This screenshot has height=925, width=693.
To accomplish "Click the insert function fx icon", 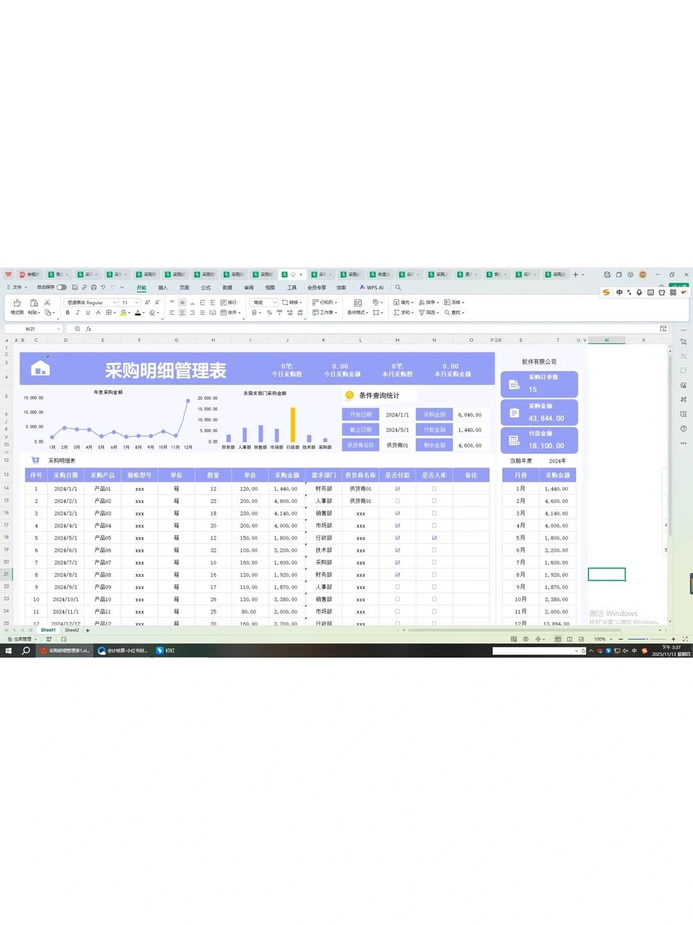I will coord(89,329).
